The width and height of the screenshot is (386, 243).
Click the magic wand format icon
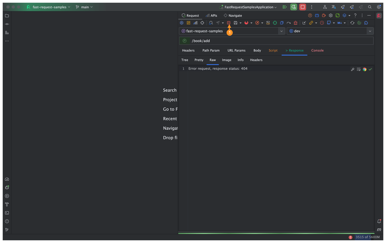click(353, 69)
